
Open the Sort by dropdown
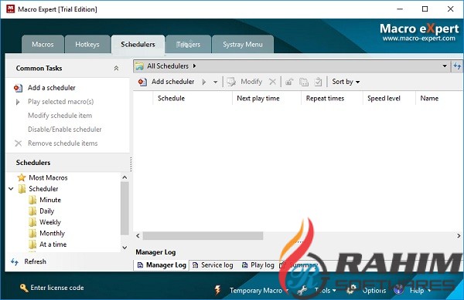(x=346, y=82)
